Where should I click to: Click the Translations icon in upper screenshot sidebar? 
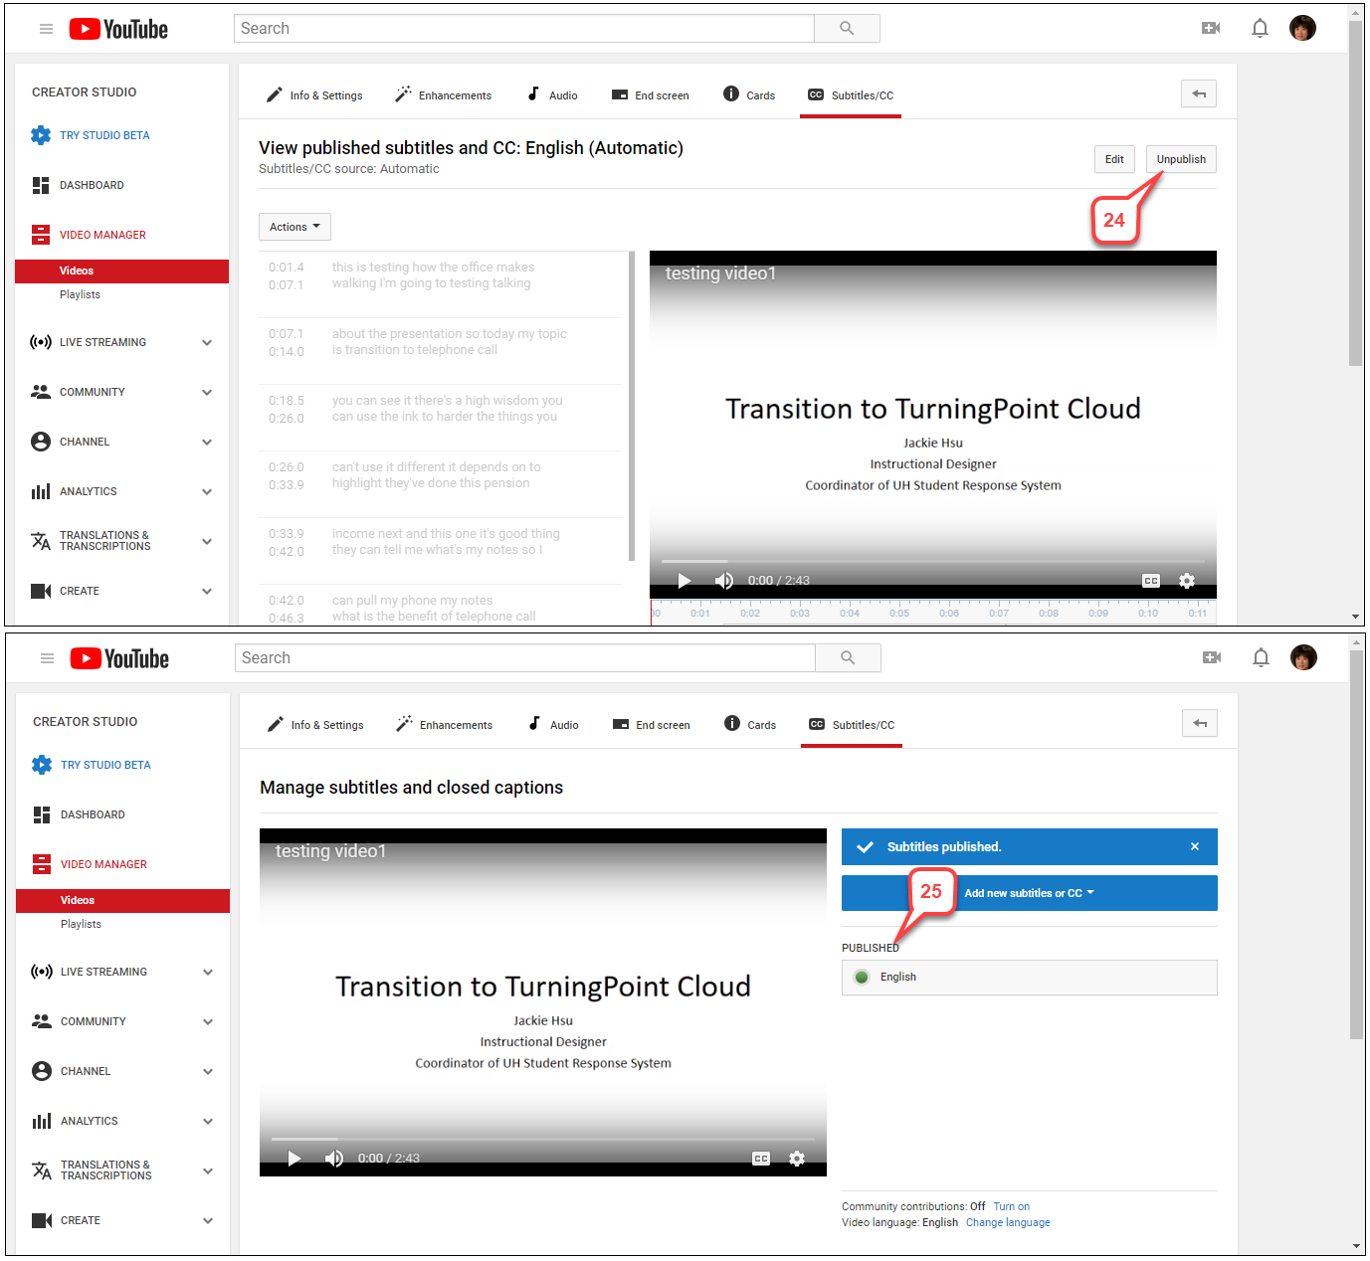[x=41, y=541]
